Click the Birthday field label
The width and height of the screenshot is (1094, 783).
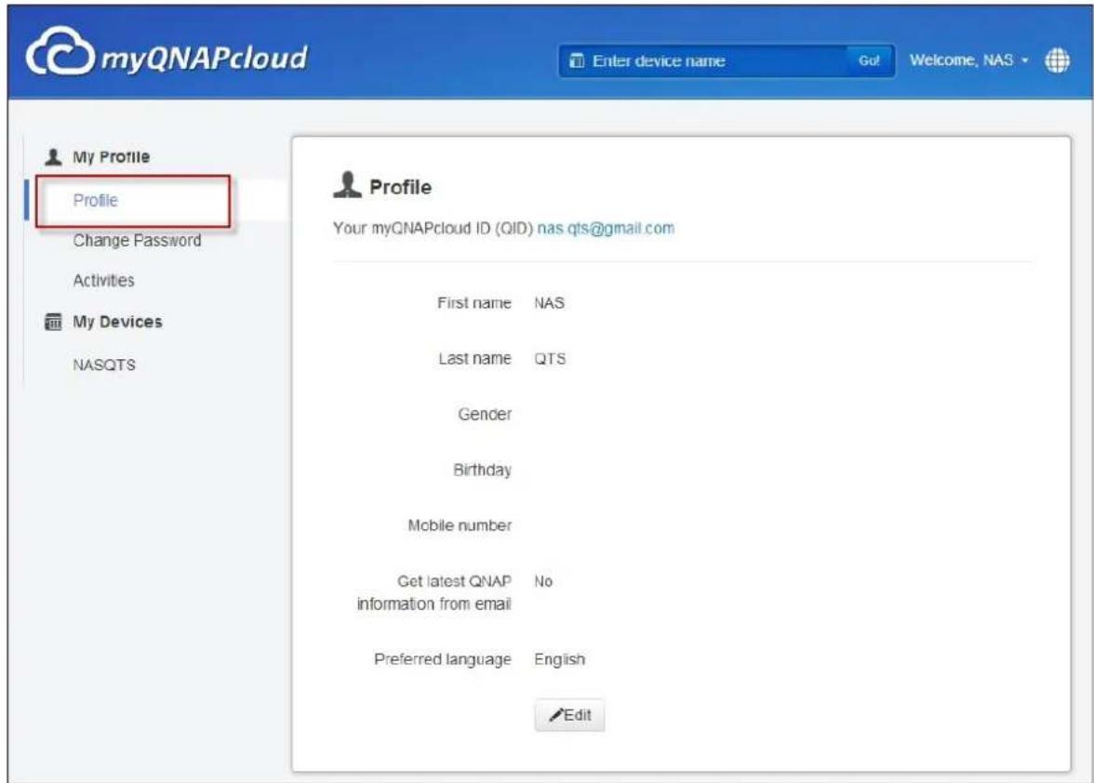pyautogui.click(x=482, y=470)
